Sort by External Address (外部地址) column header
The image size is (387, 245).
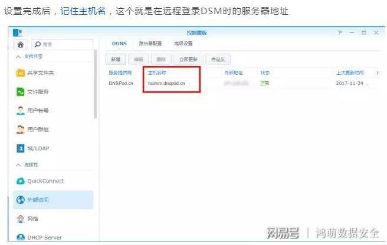[234, 72]
